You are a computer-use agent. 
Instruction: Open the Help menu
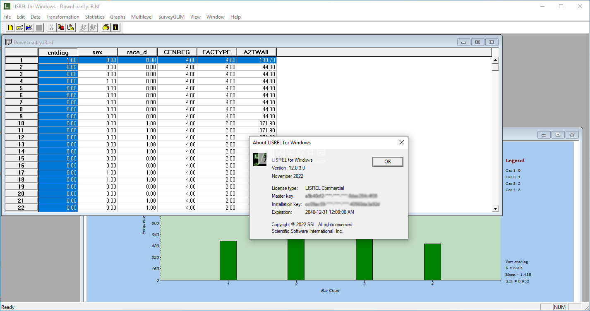point(235,17)
